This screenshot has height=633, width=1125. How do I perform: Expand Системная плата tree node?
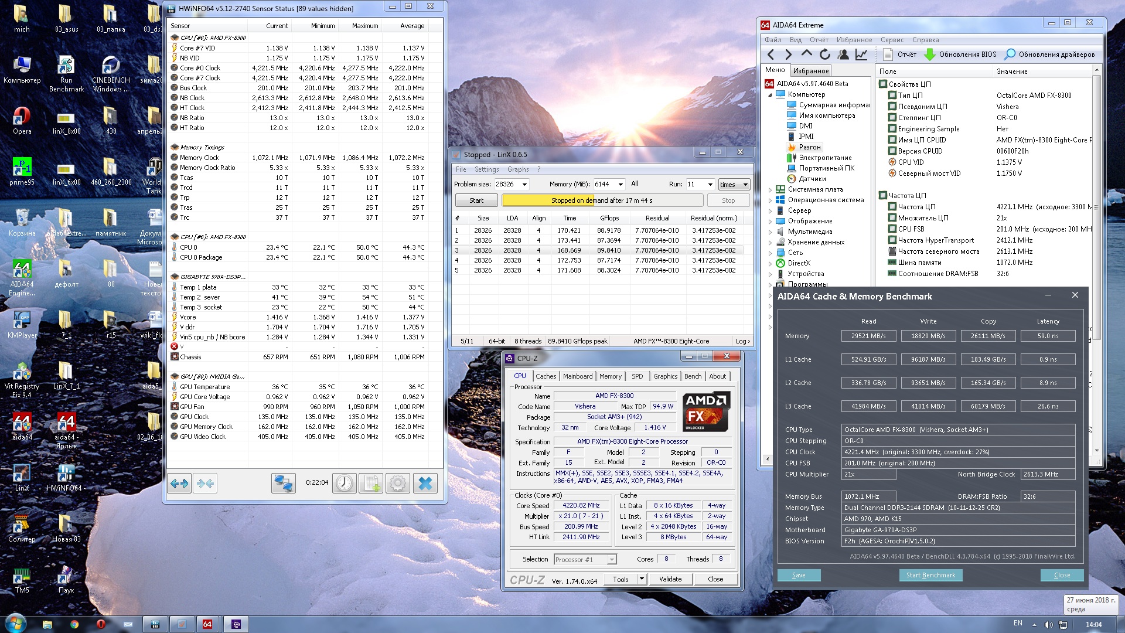click(770, 189)
